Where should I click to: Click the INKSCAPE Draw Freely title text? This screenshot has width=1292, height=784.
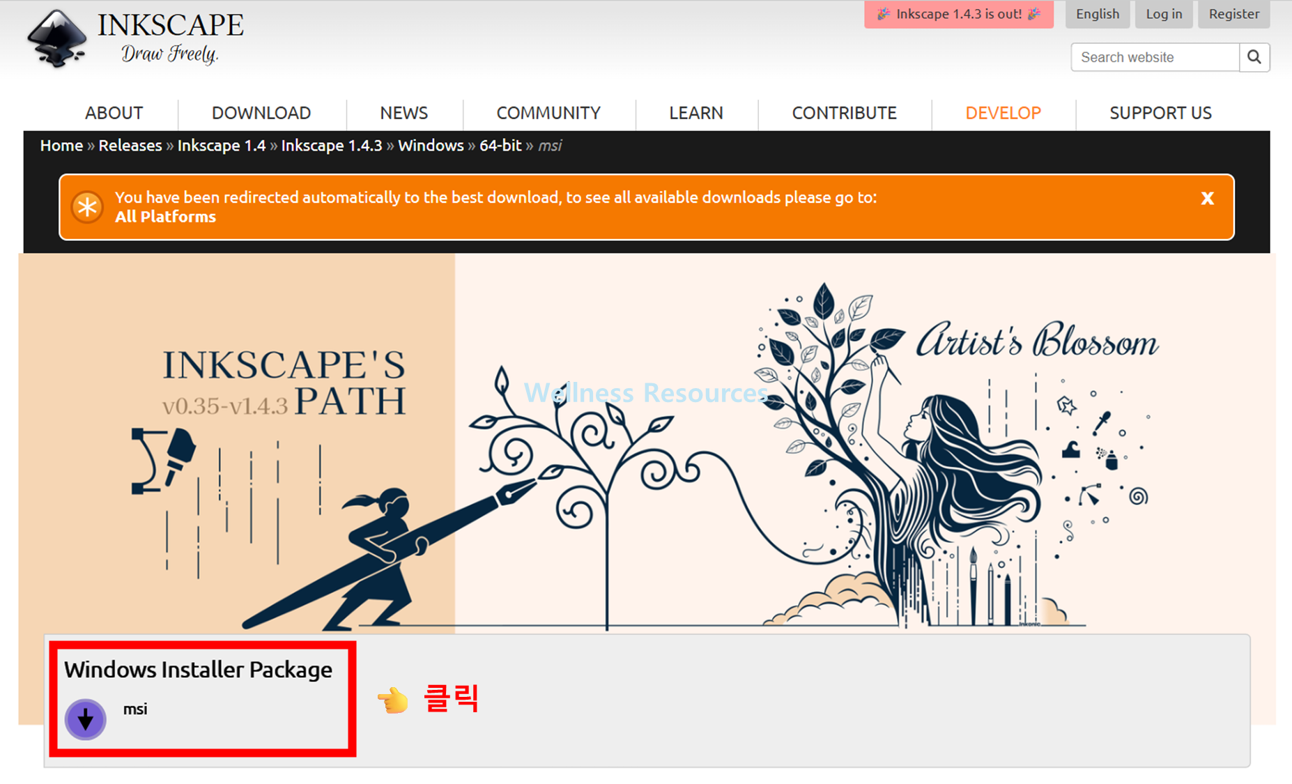tap(171, 38)
